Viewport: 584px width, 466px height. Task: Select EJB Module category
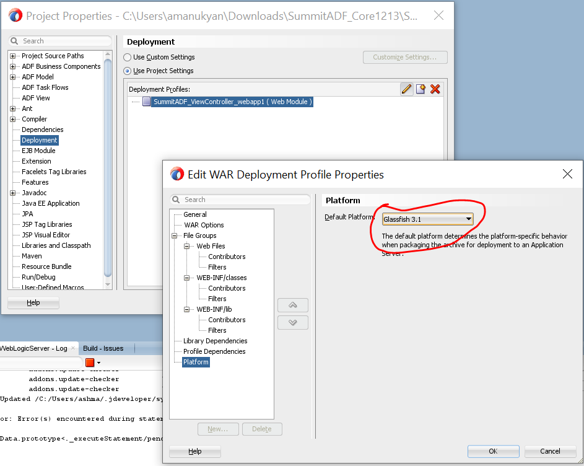click(38, 151)
